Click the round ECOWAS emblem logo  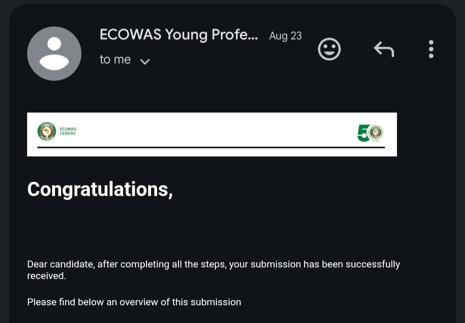[x=46, y=131]
